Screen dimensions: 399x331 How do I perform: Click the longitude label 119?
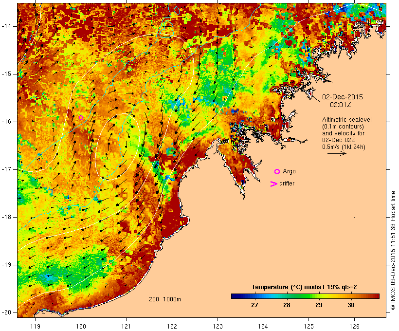(x=35, y=326)
